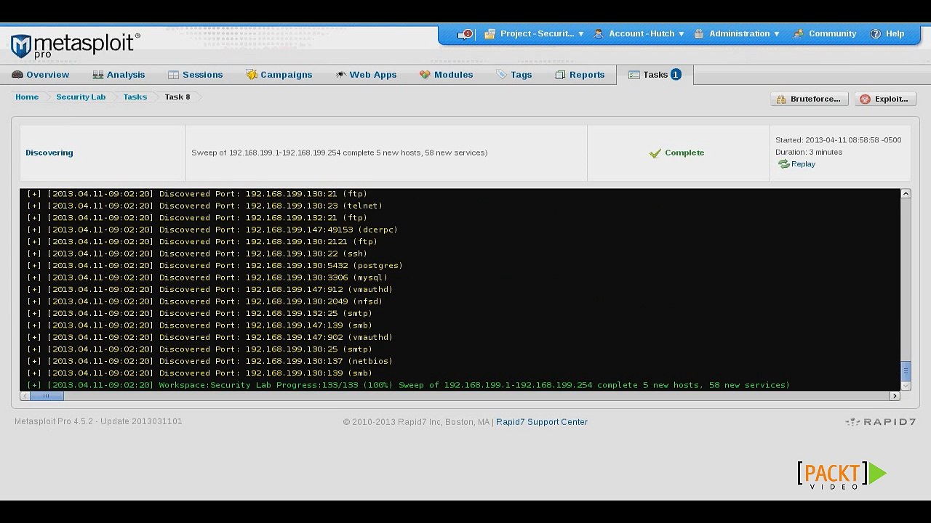Switch to the Analysis tab
The height and width of the screenshot is (523, 931).
(x=119, y=75)
